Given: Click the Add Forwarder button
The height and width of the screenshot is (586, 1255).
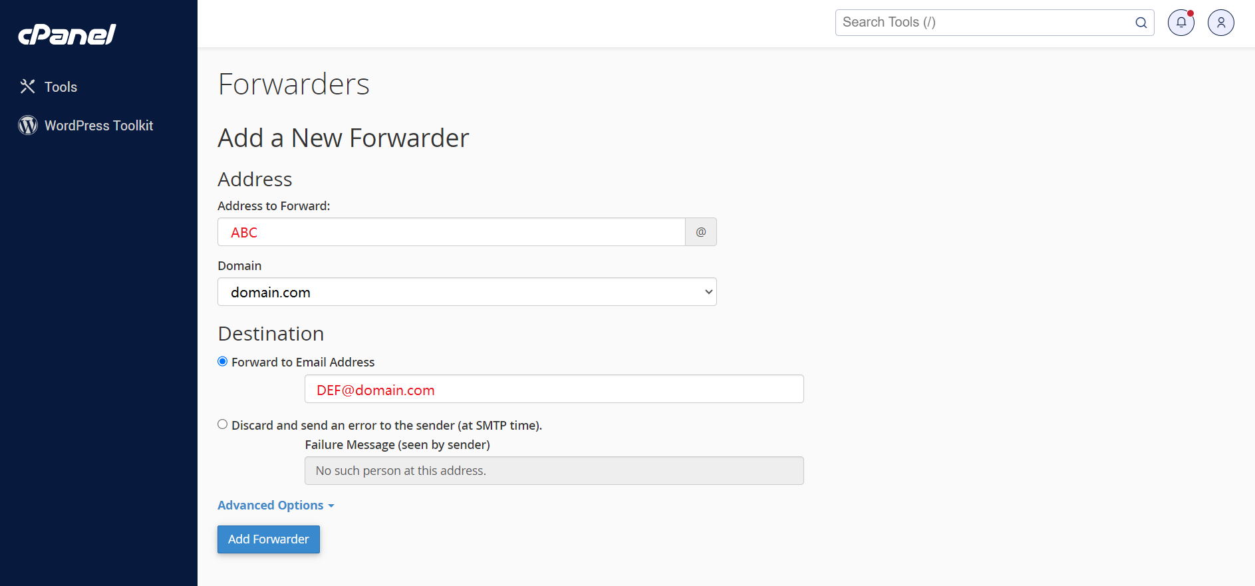Looking at the screenshot, I should (x=269, y=539).
